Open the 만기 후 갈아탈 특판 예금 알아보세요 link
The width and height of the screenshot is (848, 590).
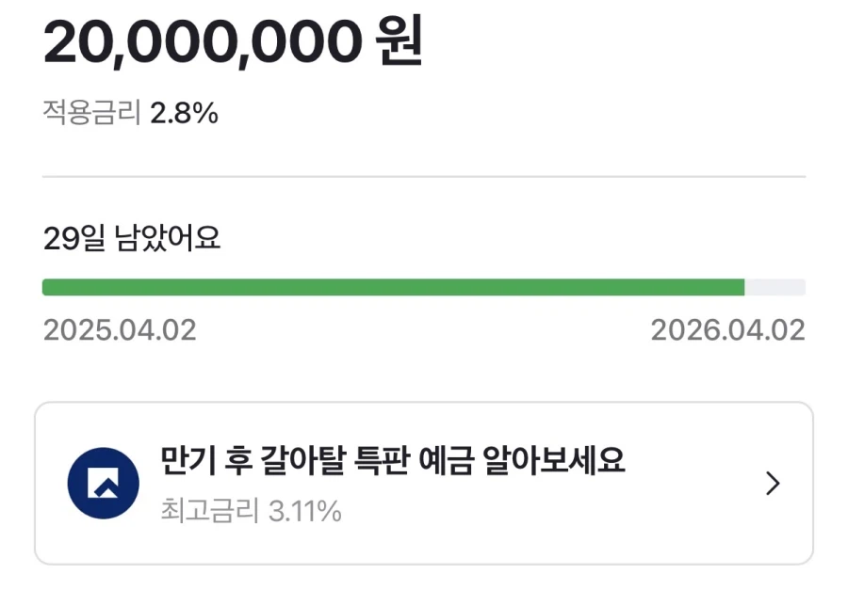pyautogui.click(x=393, y=462)
